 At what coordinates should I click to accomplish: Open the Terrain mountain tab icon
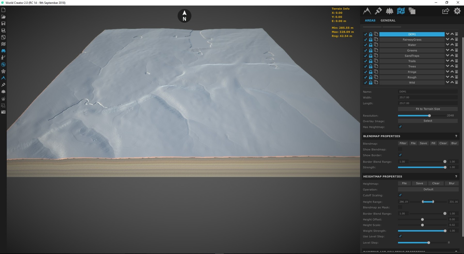click(x=367, y=11)
